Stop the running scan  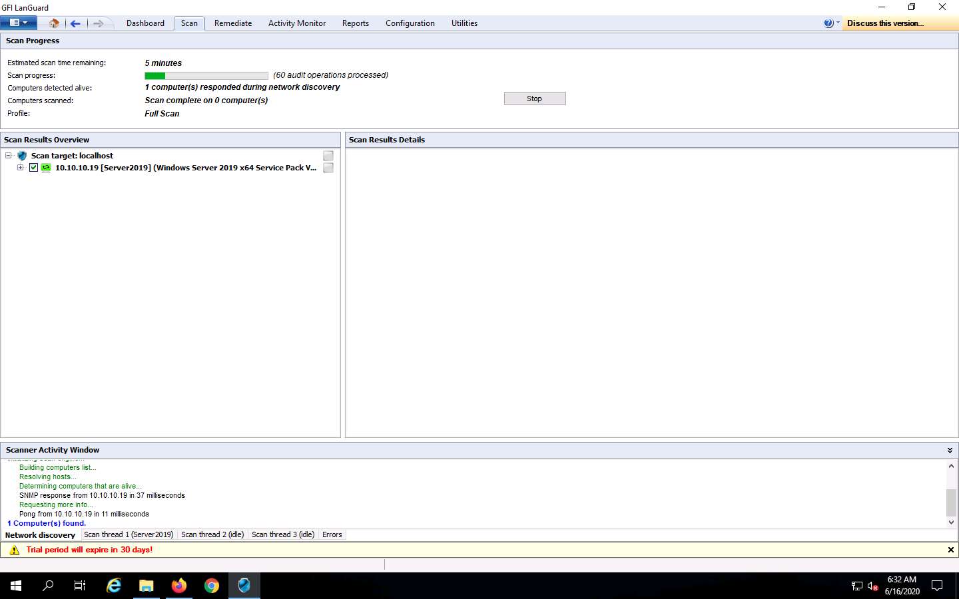pos(535,99)
